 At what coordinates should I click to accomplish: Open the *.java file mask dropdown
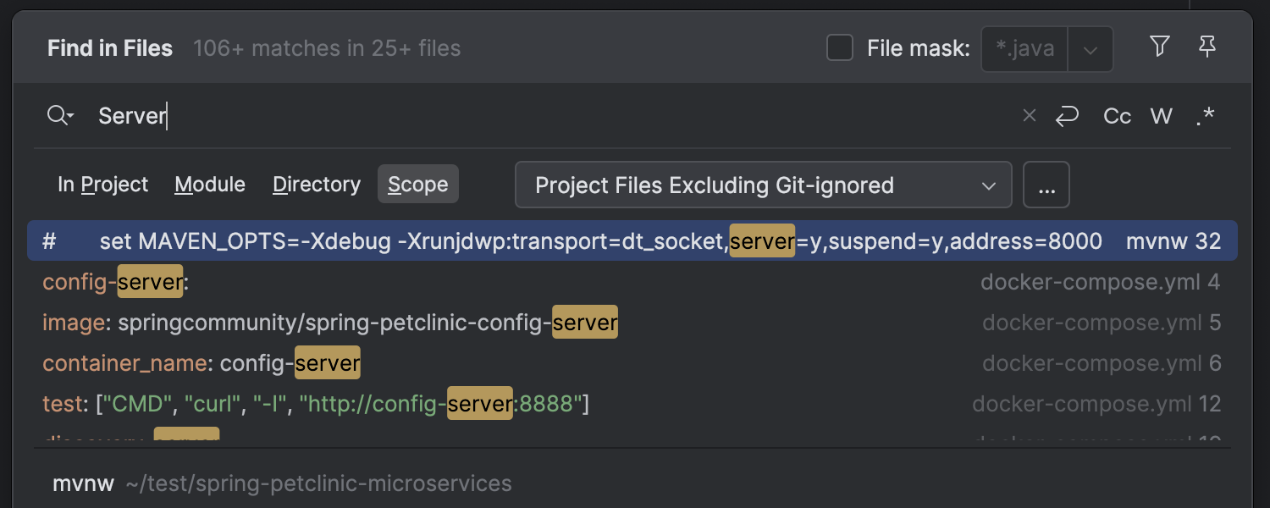(1090, 48)
